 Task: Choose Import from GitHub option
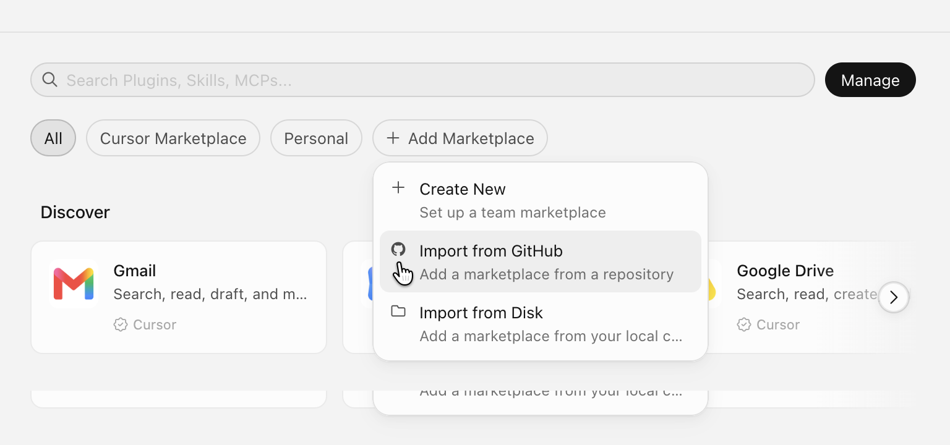(541, 261)
